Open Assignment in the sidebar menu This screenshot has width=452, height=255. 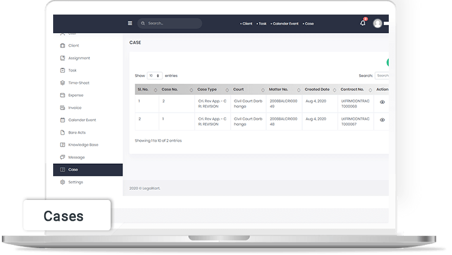79,58
